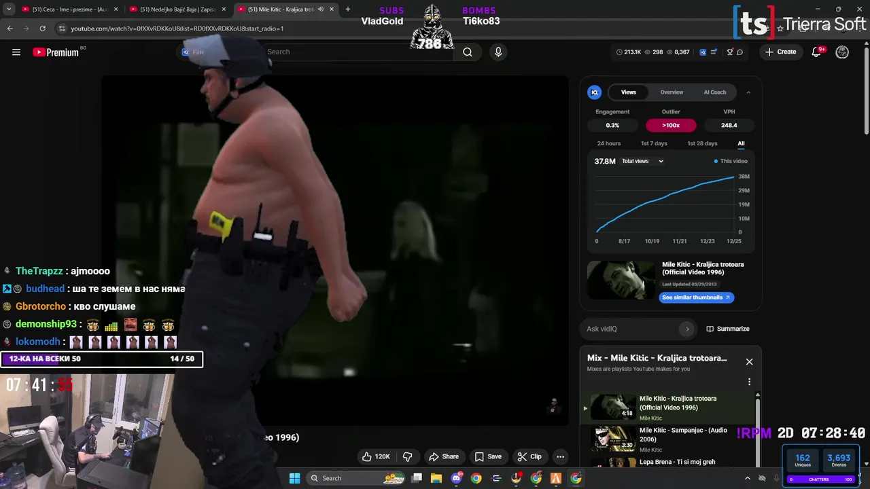
Task: Click the Summarize button
Action: click(727, 329)
